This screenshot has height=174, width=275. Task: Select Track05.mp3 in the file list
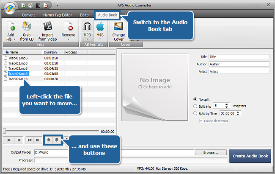(x=18, y=79)
